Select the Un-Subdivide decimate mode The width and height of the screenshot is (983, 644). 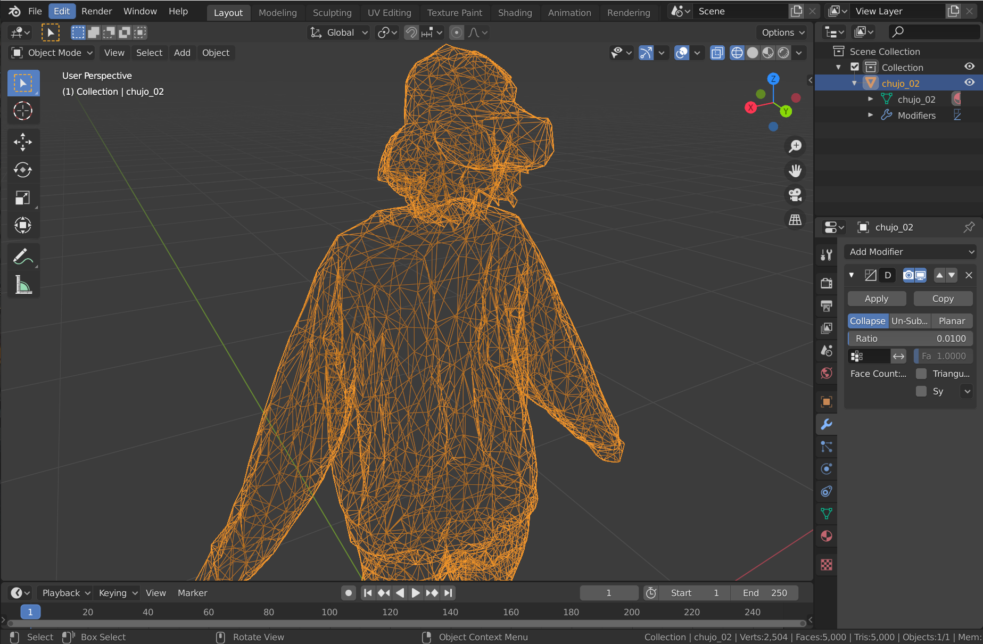[910, 321]
